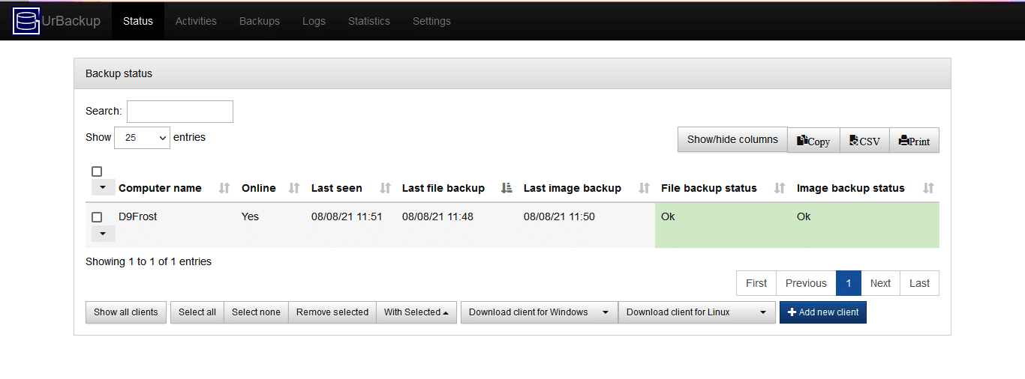
Task: Sort by Last image backup icon
Action: click(644, 188)
